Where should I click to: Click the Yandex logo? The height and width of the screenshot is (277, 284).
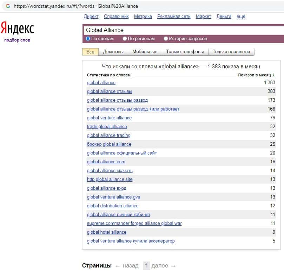pyautogui.click(x=17, y=28)
